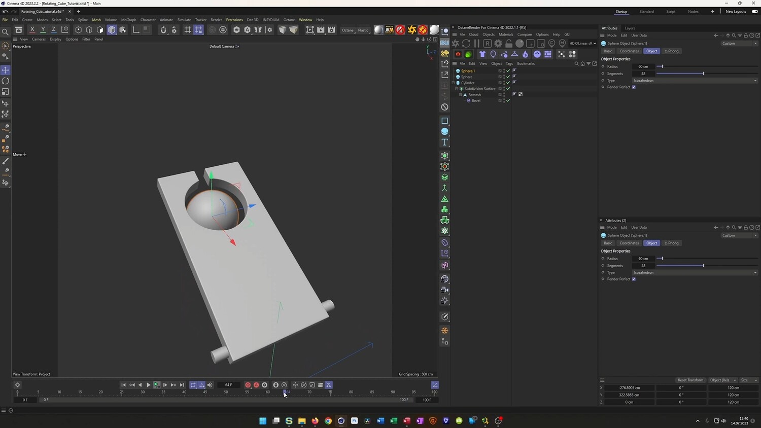Screen dimensions: 761x428
Task: Lock the Z axis in the toolbar
Action: coord(53,30)
